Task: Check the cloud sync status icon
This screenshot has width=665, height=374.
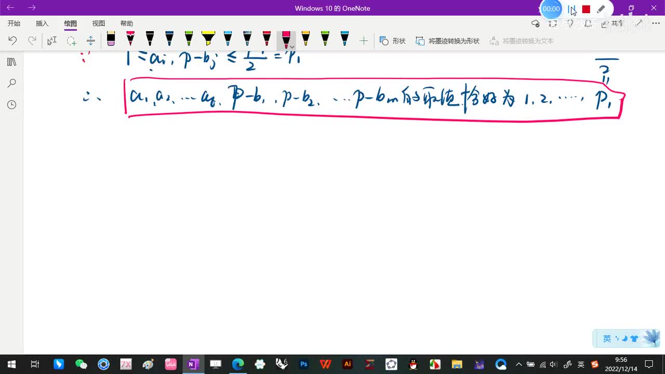Action: (x=536, y=23)
